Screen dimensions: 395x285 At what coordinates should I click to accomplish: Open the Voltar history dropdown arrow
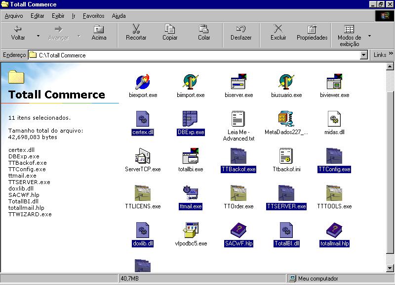coord(39,36)
